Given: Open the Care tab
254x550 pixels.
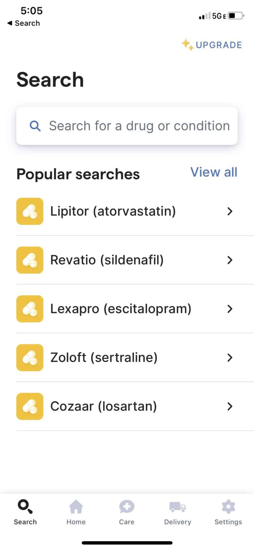Looking at the screenshot, I should pos(127,512).
